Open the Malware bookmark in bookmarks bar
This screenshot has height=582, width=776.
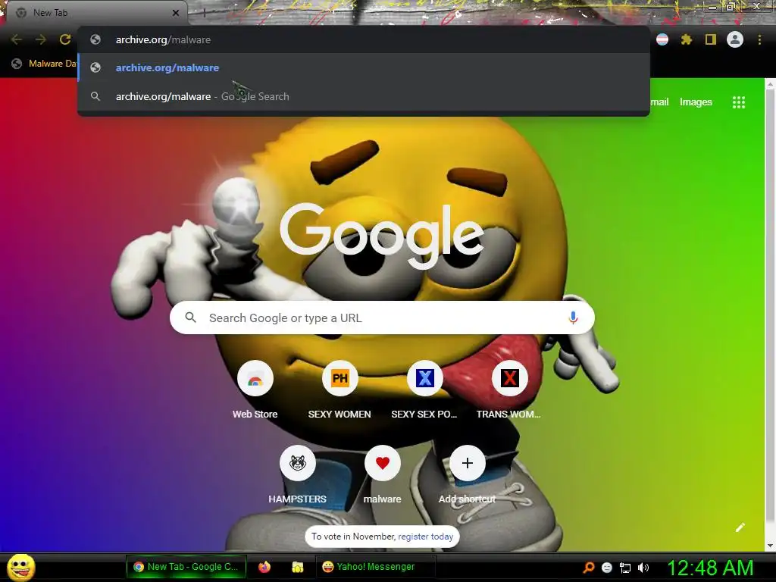point(45,64)
